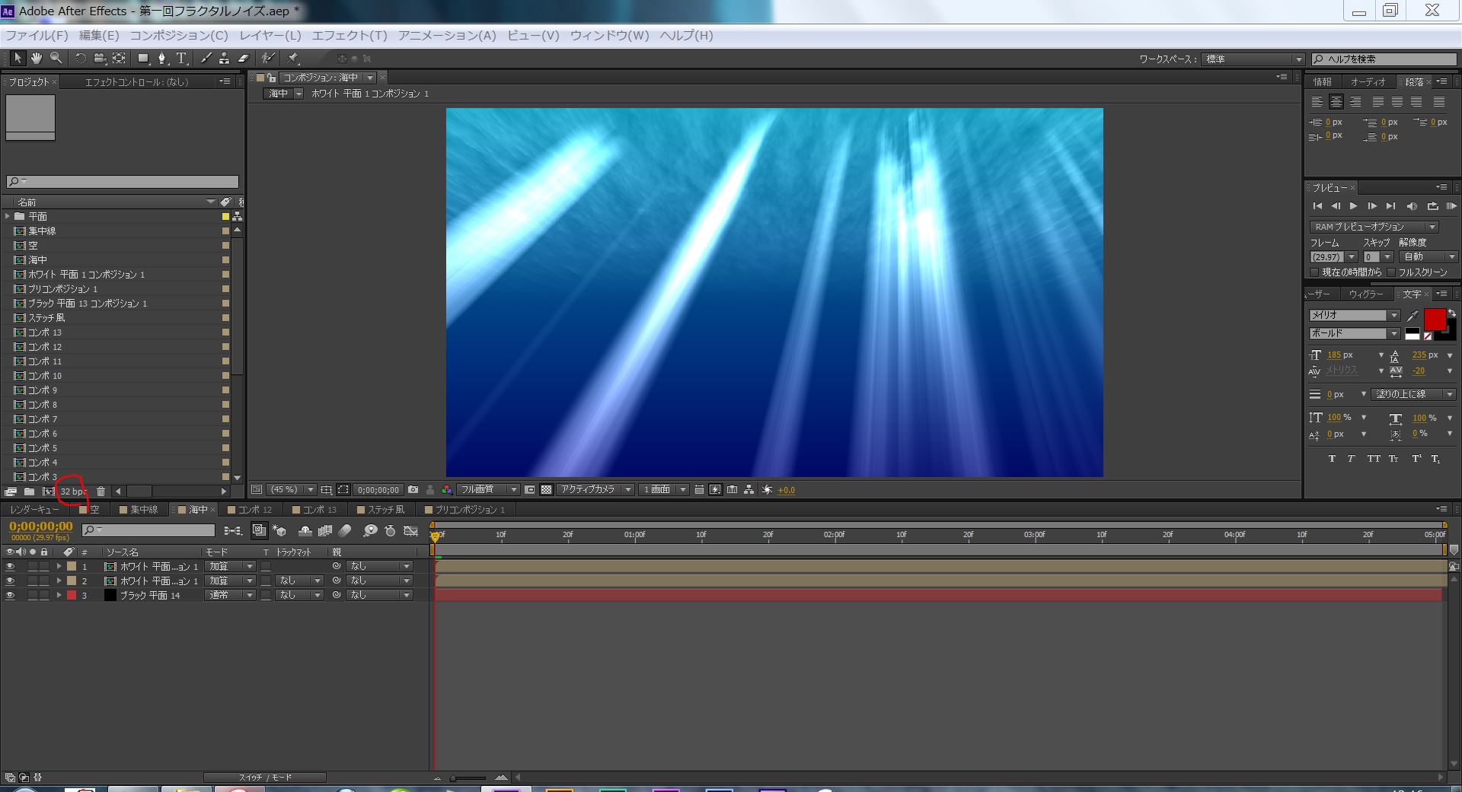
Task: Switch to the 集中線 timeline tab
Action: tap(143, 510)
